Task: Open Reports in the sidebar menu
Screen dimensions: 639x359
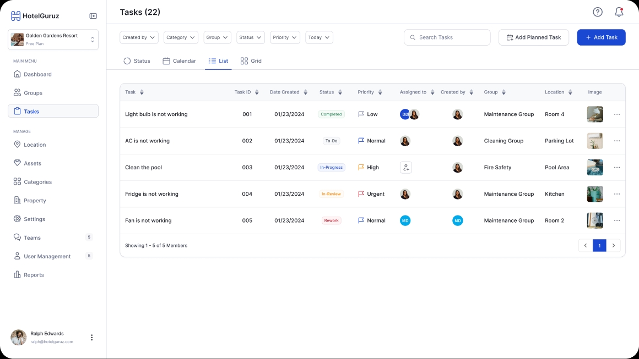Action: pos(34,275)
